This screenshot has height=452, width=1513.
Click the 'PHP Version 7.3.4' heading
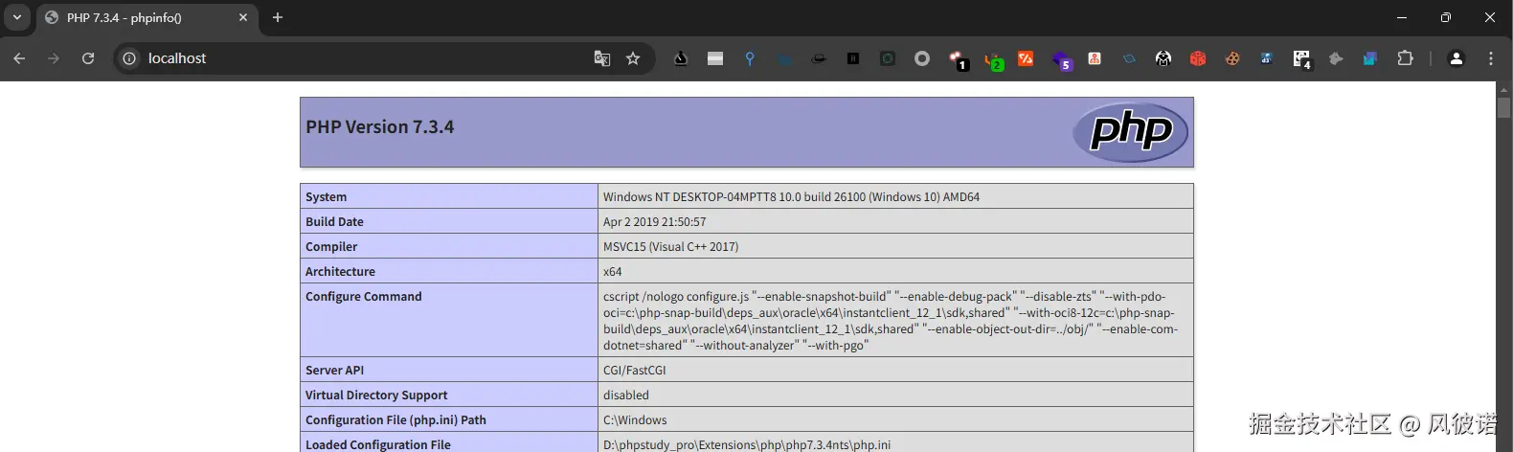tap(380, 126)
